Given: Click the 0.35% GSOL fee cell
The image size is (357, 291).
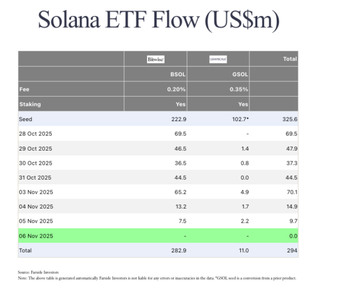Looking at the screenshot, I should pyautogui.click(x=239, y=89).
